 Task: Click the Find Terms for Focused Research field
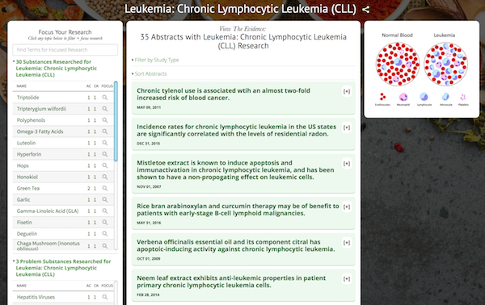point(65,50)
